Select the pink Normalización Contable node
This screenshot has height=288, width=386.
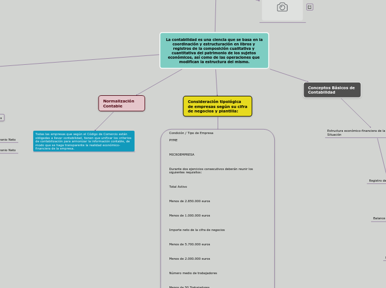coord(121,104)
